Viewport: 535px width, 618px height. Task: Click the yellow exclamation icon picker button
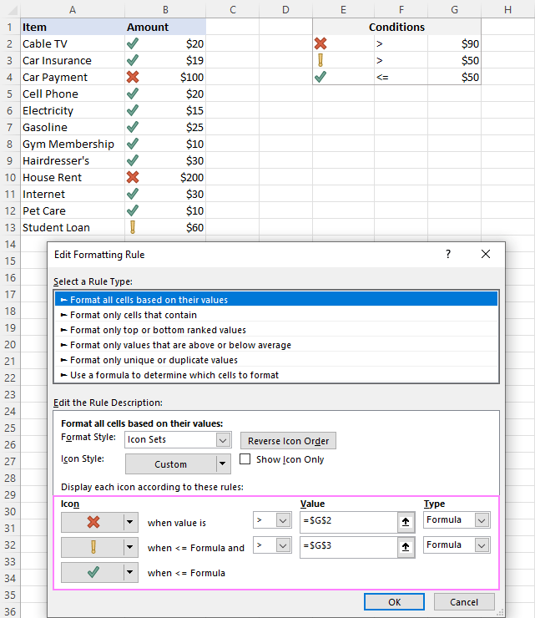pyautogui.click(x=99, y=547)
